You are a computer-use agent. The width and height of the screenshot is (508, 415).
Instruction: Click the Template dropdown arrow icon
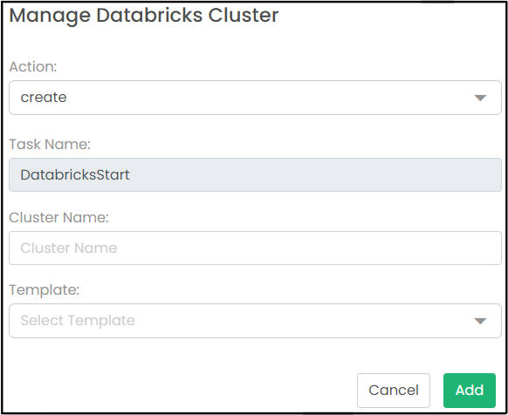(480, 321)
